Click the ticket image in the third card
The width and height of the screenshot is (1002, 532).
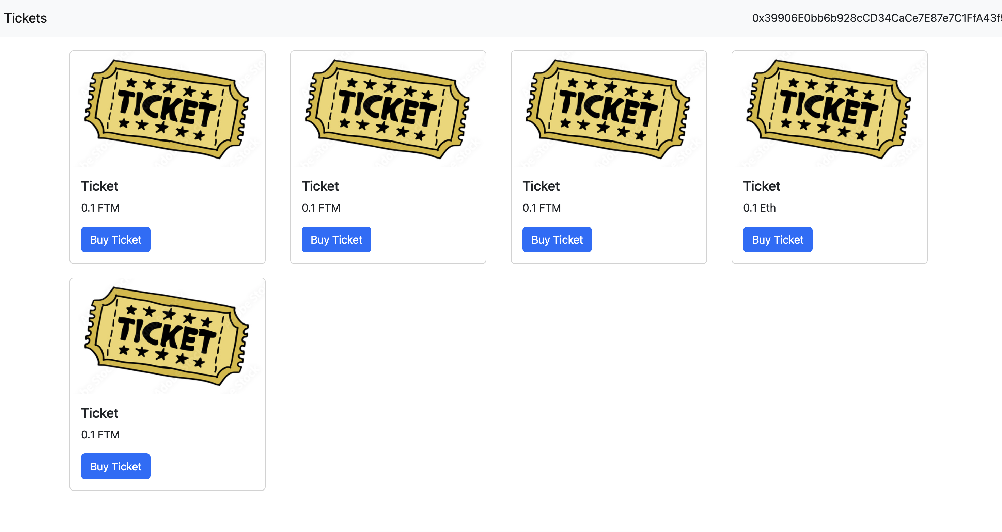click(x=608, y=109)
